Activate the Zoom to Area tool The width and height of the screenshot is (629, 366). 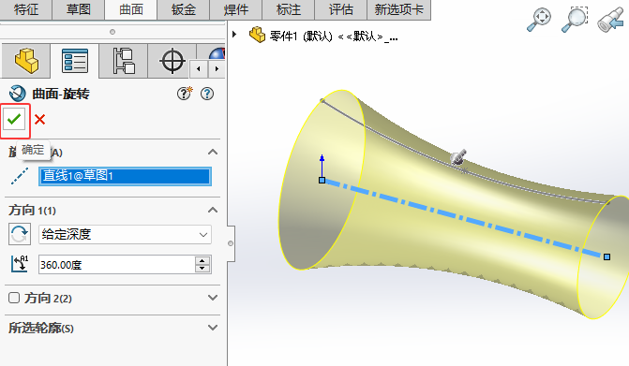coord(575,20)
